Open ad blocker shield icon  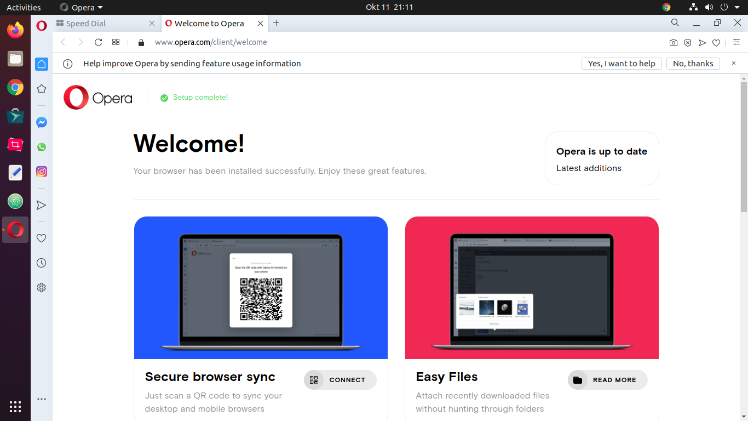(x=688, y=43)
